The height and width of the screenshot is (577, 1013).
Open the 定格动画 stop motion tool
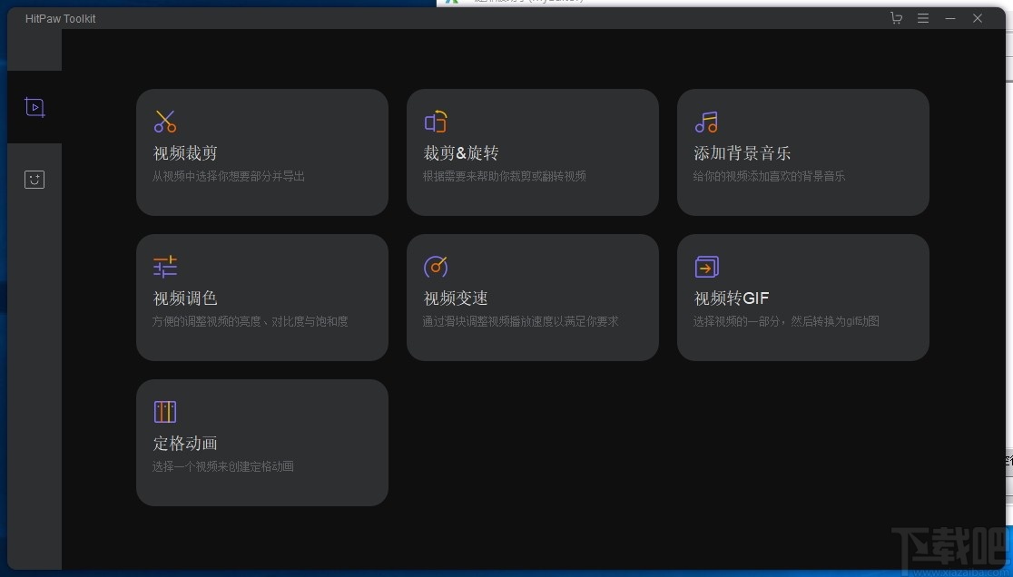pos(261,442)
